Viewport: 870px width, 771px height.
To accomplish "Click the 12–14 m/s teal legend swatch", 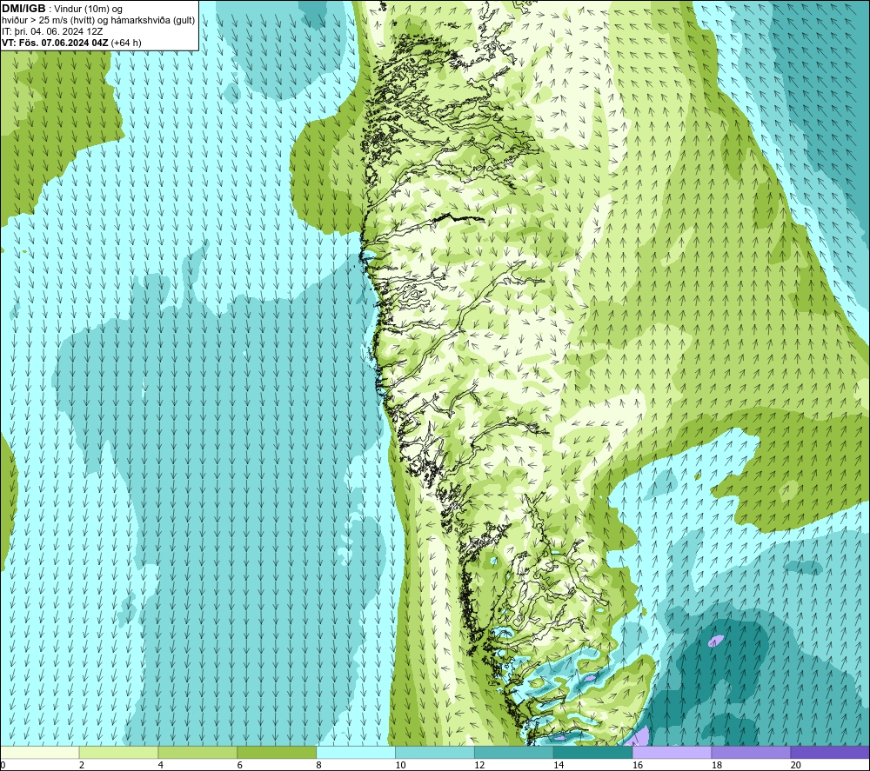I will [x=514, y=753].
